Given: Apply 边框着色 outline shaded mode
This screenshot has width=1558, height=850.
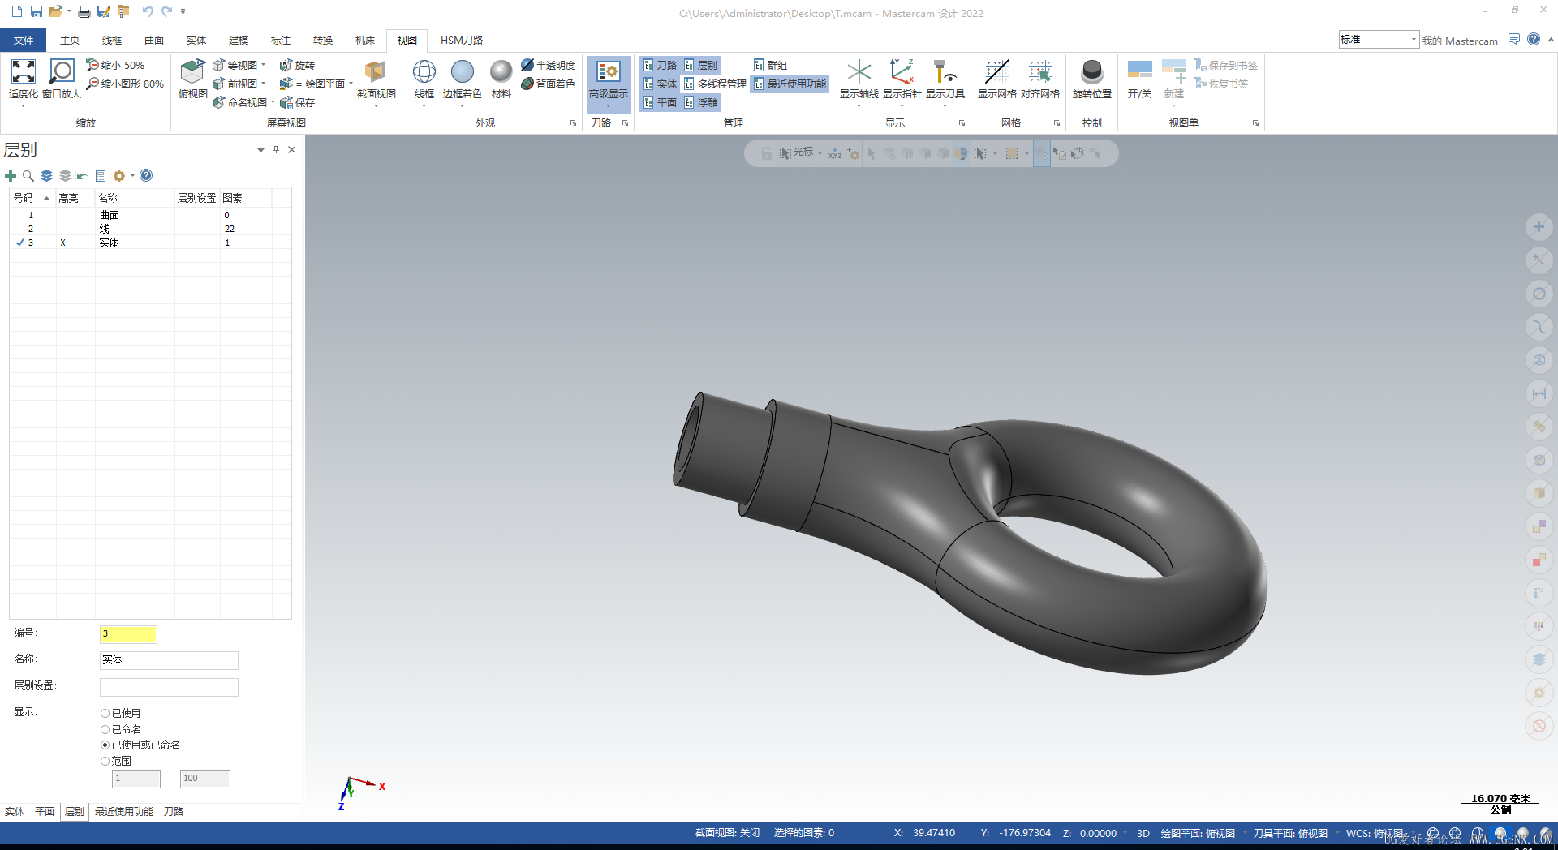Looking at the screenshot, I should (462, 72).
